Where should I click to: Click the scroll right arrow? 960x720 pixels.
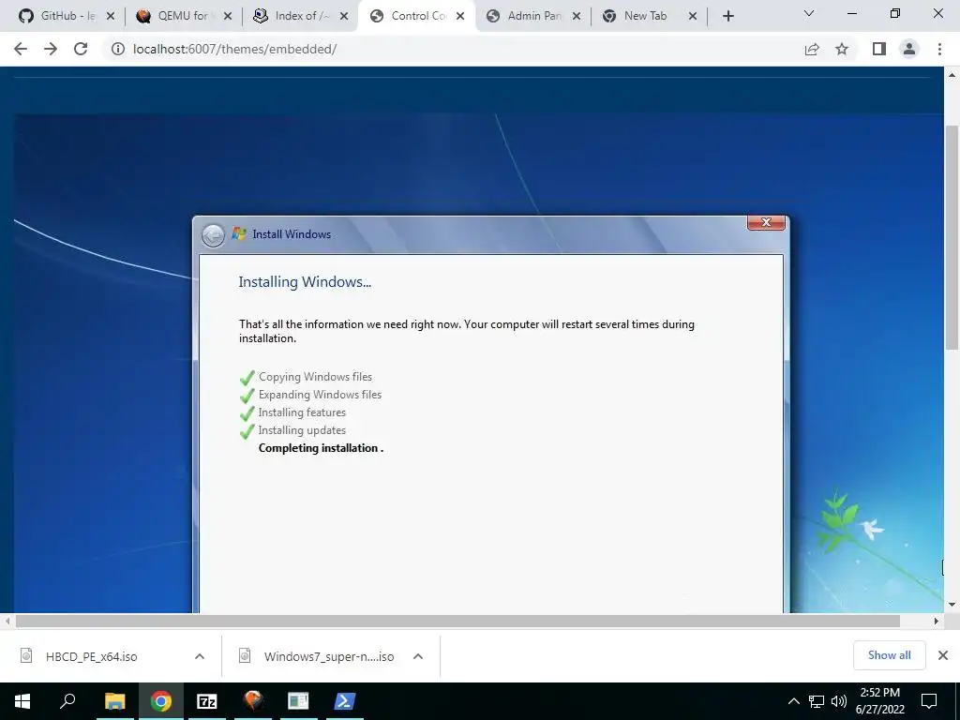(x=937, y=622)
